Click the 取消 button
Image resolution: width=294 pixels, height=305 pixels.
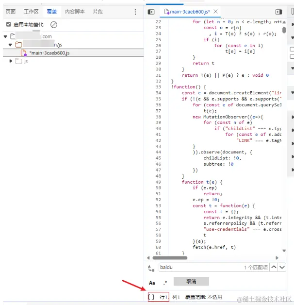191,281
